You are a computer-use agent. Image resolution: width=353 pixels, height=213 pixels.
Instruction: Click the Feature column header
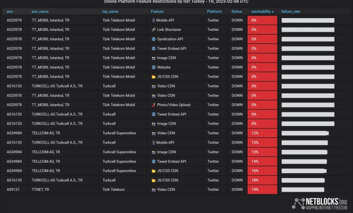pyautogui.click(x=157, y=11)
